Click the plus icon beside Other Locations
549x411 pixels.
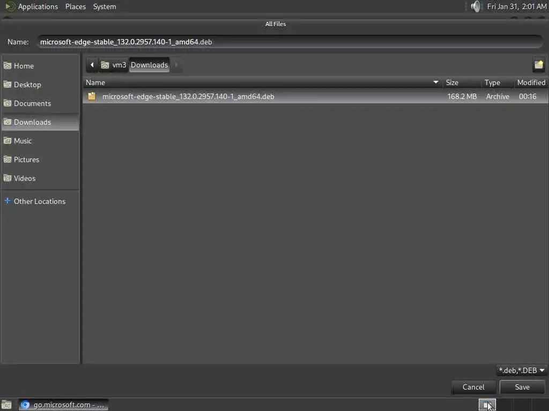(x=7, y=201)
